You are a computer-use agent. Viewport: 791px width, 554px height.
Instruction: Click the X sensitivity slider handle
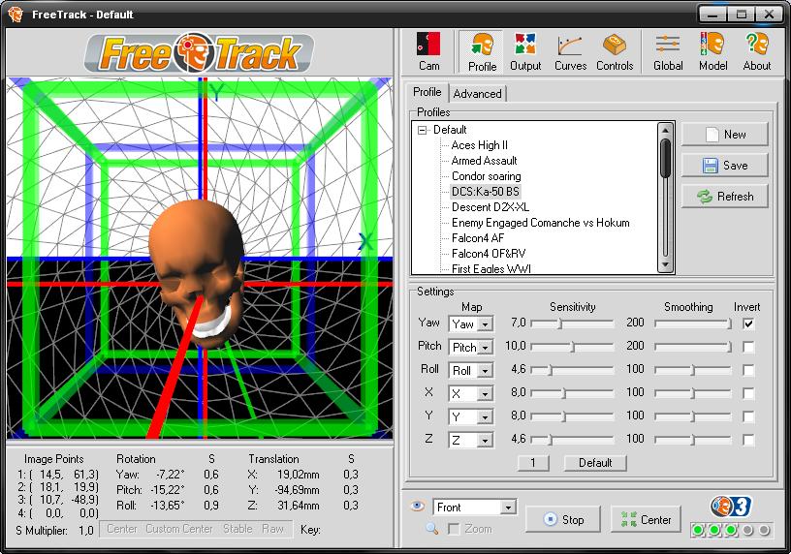(564, 393)
